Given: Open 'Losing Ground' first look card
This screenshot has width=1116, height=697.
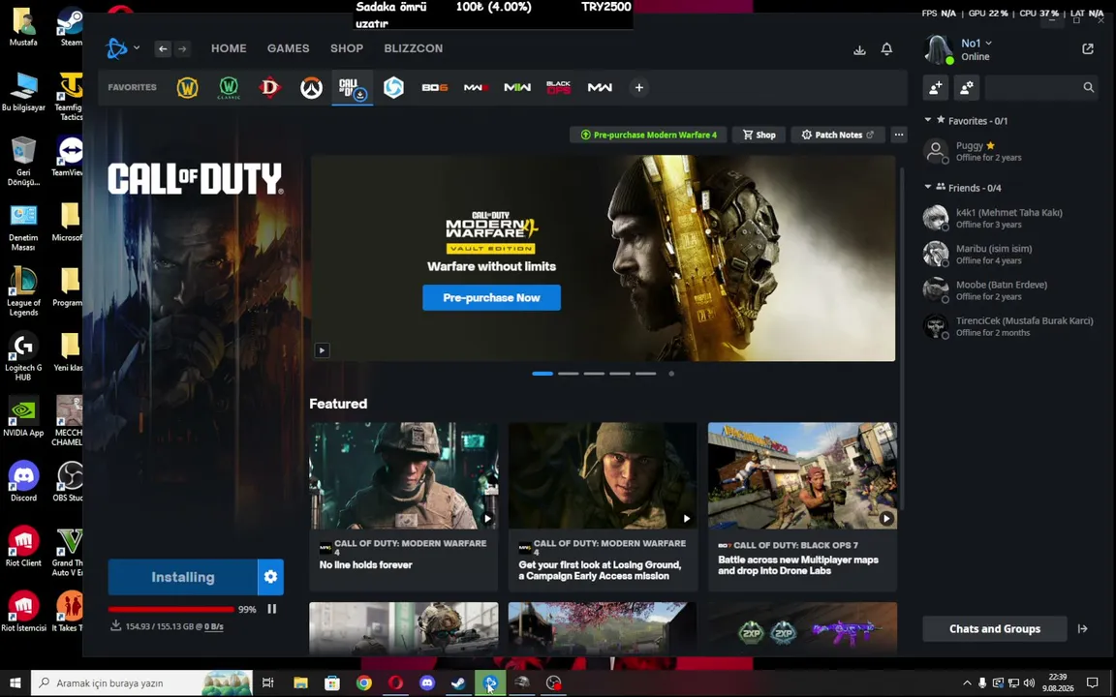Looking at the screenshot, I should click(603, 506).
